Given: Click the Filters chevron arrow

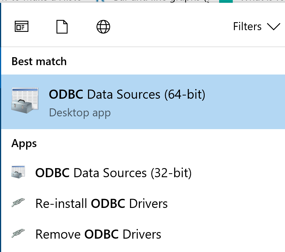Looking at the screenshot, I should coord(273,26).
